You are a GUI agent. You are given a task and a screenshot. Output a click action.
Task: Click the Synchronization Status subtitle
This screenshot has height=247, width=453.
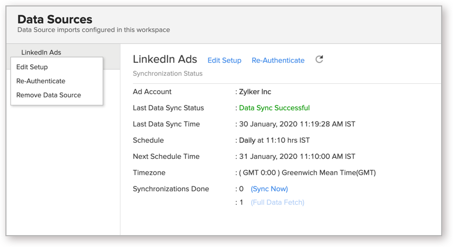167,74
